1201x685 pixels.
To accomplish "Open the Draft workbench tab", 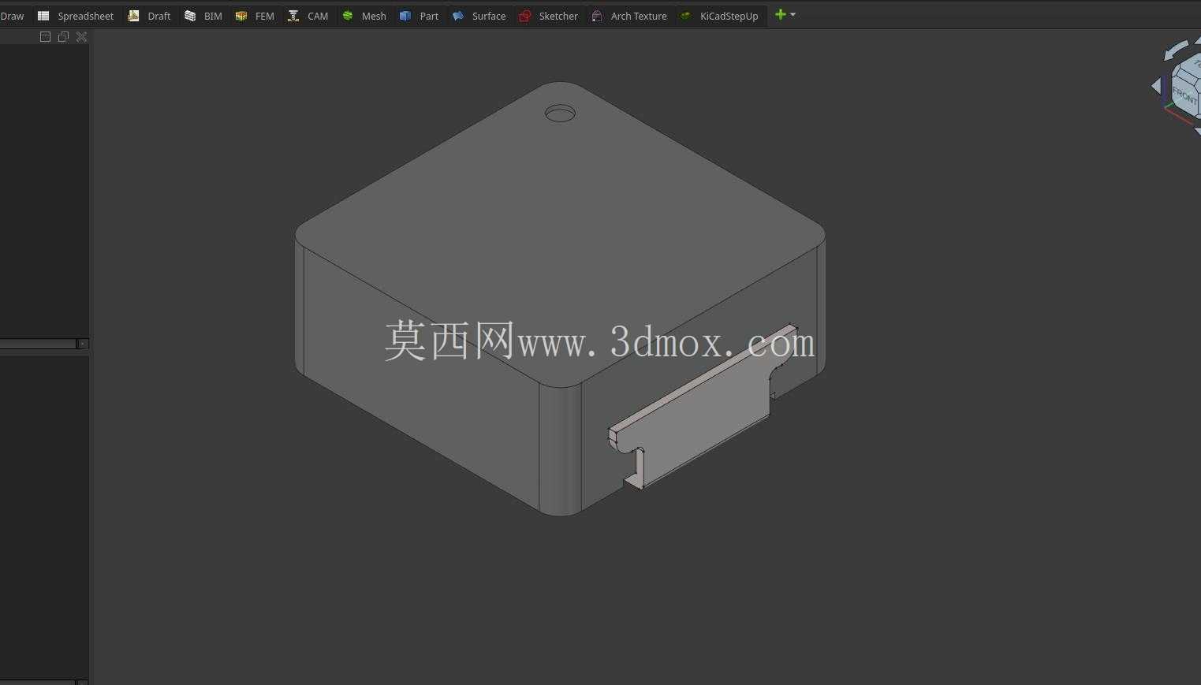I will tap(149, 16).
